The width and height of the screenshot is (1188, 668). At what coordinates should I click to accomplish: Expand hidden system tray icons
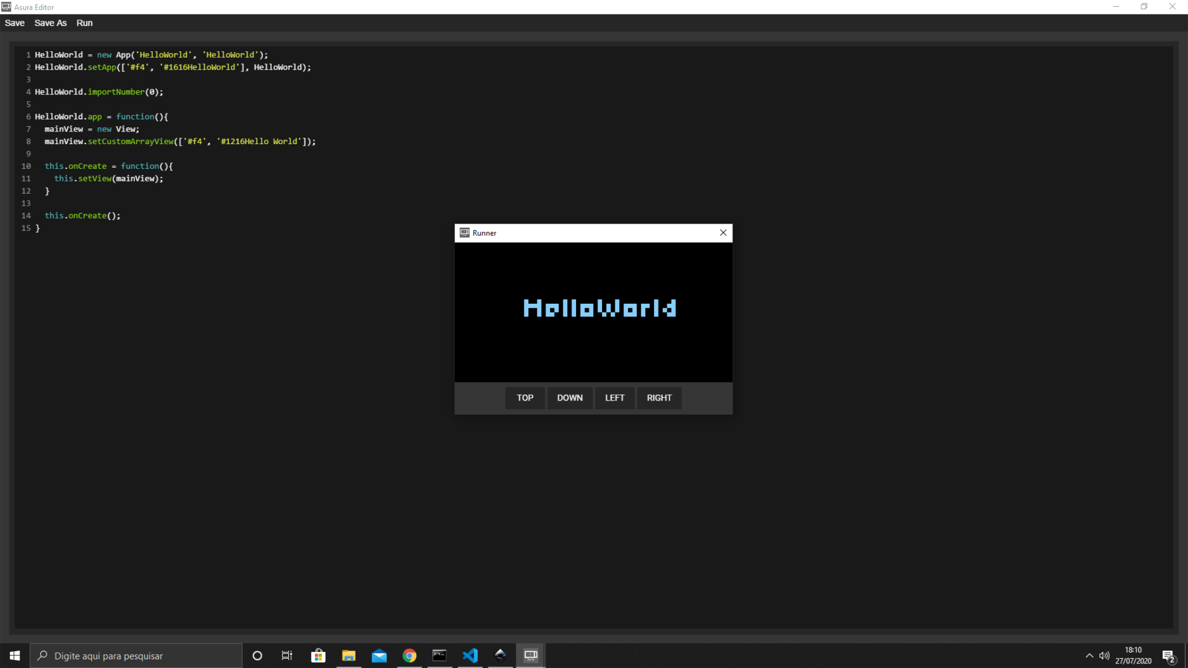tap(1089, 655)
